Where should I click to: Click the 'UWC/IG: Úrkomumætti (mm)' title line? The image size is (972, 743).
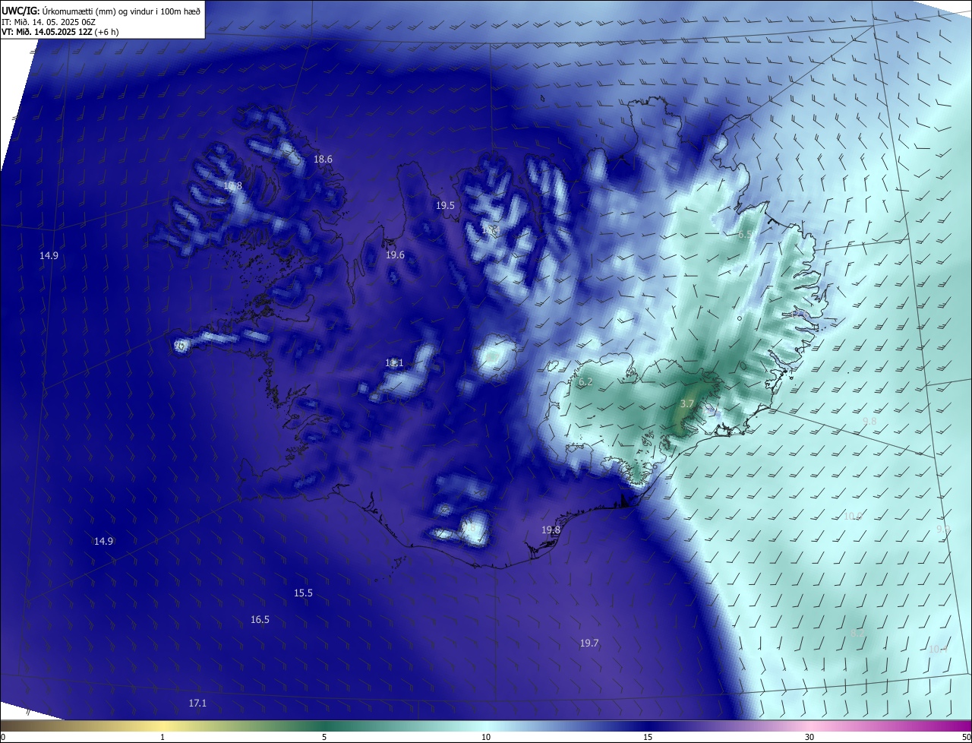coord(101,11)
